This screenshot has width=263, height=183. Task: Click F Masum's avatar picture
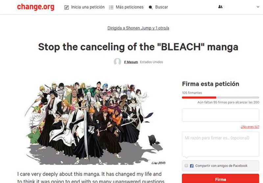click(117, 62)
